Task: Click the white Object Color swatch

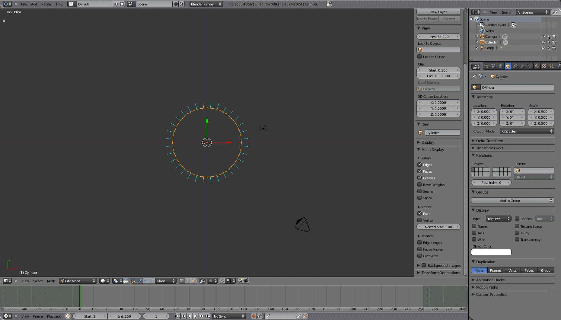Action: click(491, 252)
